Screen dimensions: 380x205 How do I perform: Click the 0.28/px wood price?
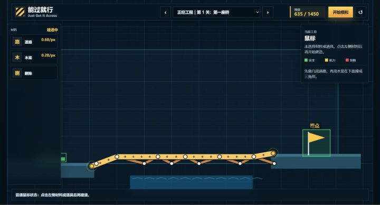[48, 55]
